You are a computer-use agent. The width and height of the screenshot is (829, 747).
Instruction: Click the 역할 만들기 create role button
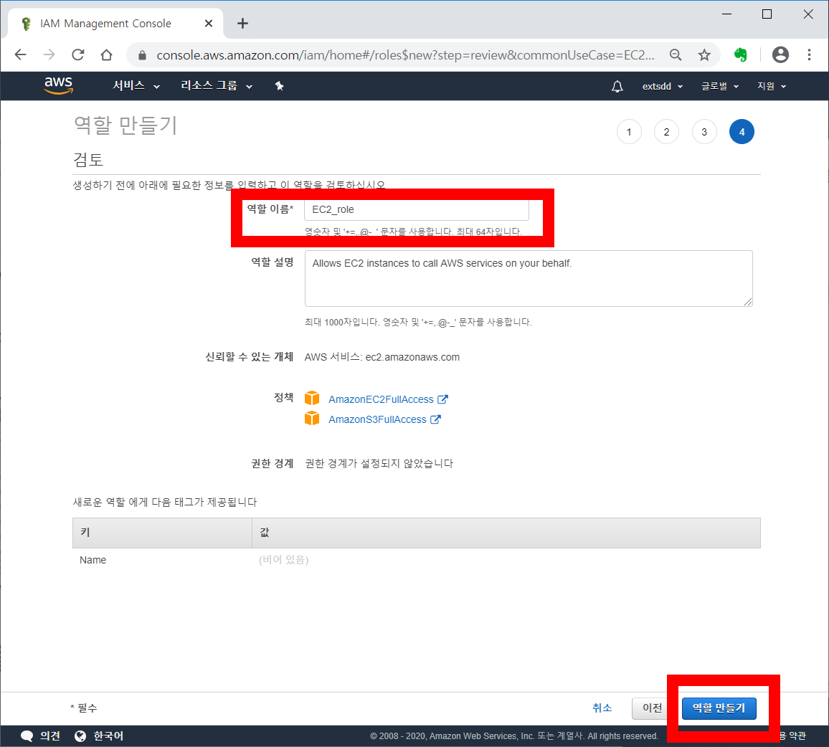[719, 708]
